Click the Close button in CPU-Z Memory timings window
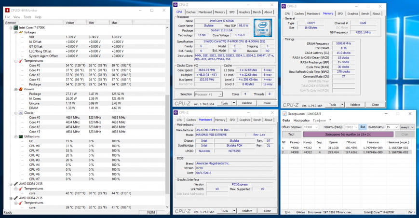Image resolution: width=419 pixels, height=218 pixels. 375,105
